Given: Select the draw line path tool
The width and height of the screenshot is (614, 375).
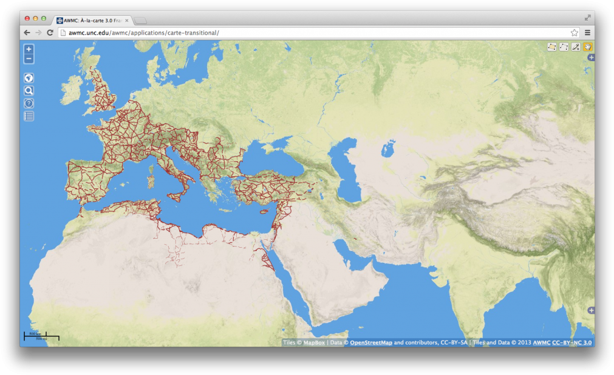Looking at the screenshot, I should (x=564, y=47).
